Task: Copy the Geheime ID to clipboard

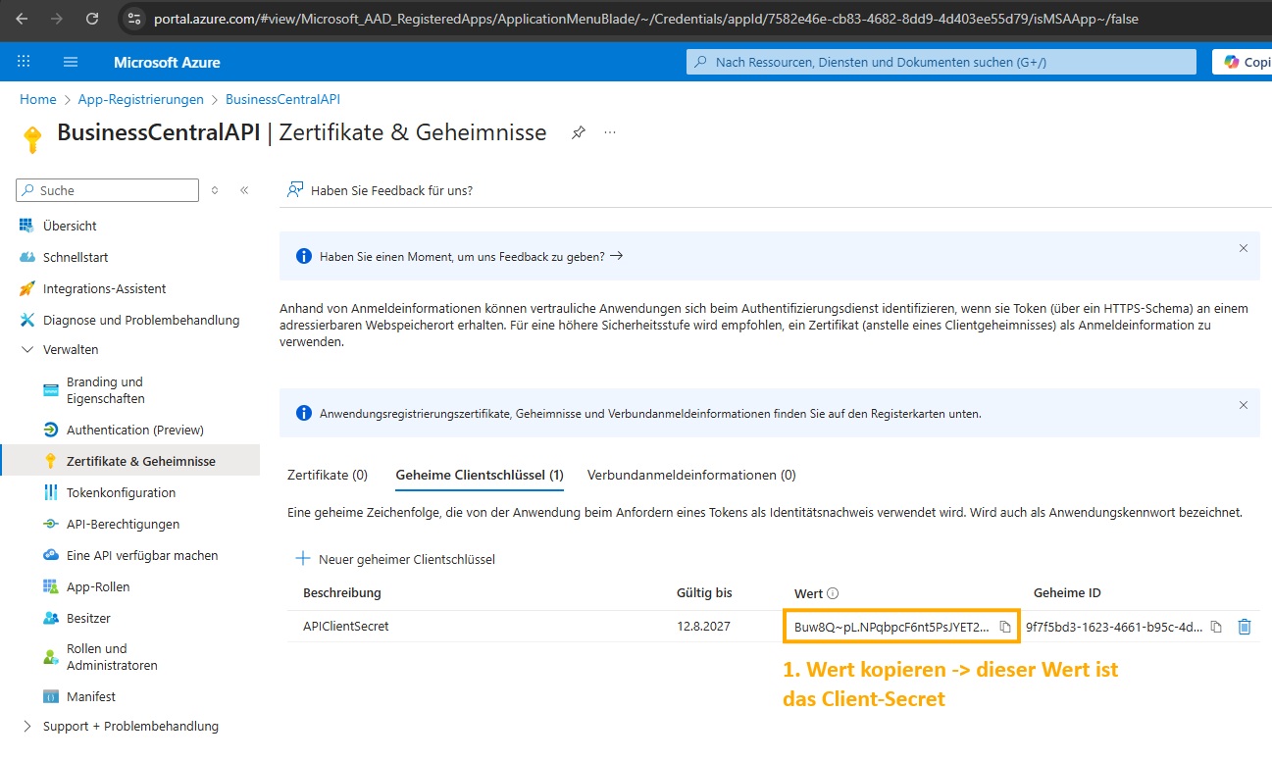Action: pos(1216,627)
